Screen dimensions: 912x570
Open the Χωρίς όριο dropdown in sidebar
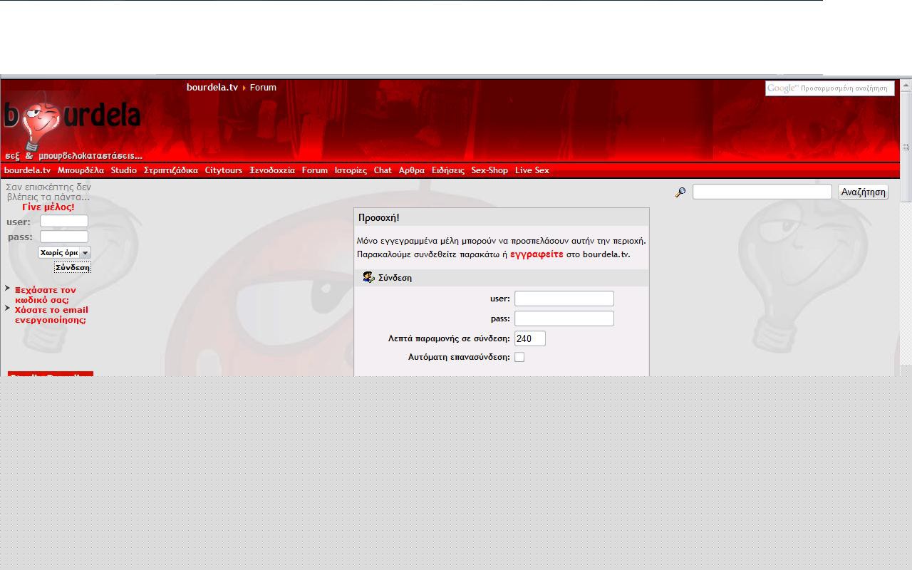[x=64, y=252]
